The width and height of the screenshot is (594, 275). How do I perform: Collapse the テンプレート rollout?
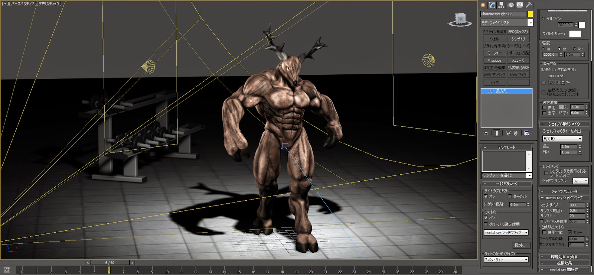[506, 147]
